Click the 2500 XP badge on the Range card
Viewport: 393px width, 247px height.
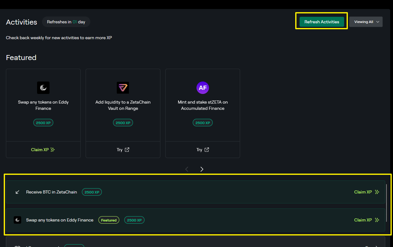[x=123, y=123]
